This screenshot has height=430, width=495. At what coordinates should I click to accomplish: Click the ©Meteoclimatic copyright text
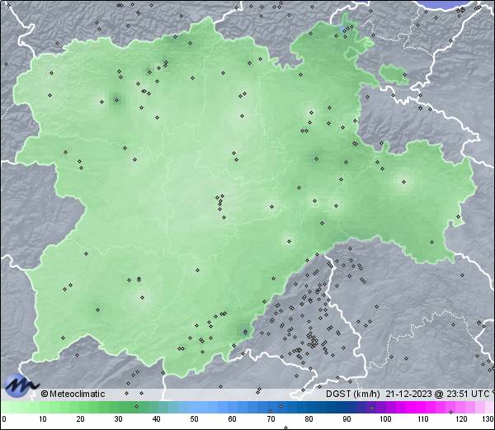[x=73, y=394]
